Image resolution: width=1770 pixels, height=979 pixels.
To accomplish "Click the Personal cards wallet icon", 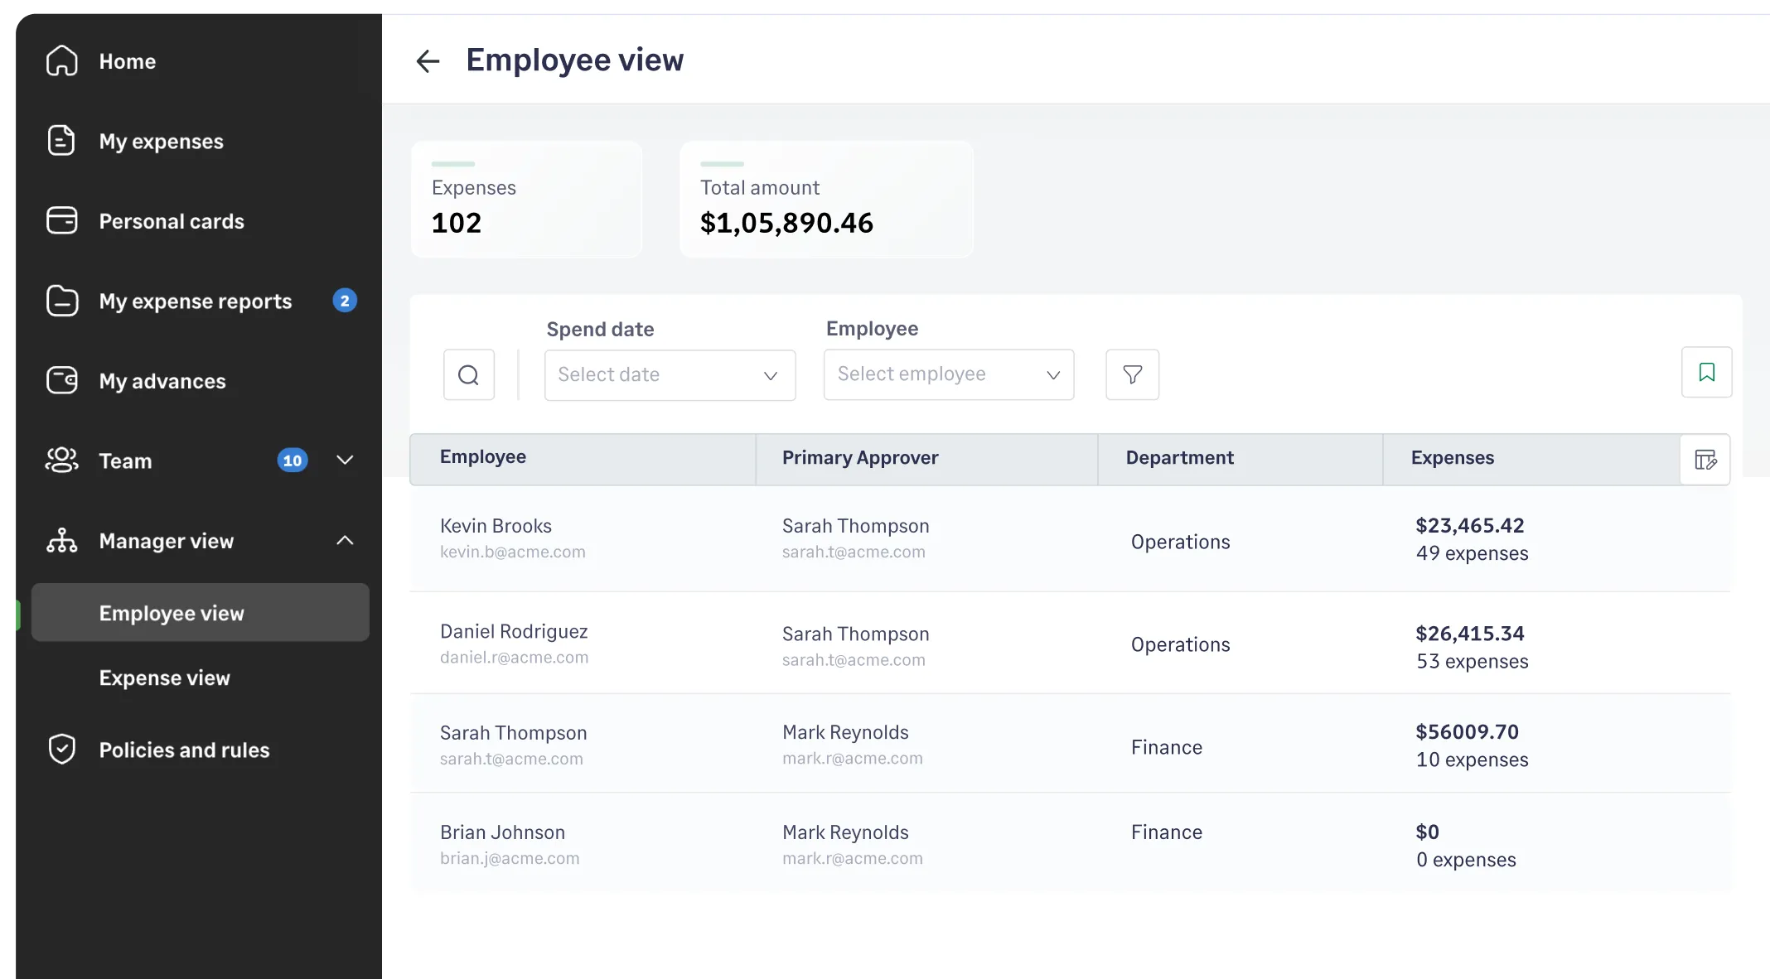I will (x=61, y=220).
